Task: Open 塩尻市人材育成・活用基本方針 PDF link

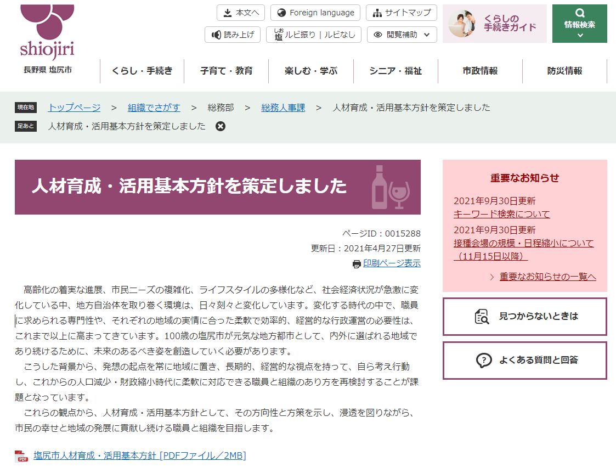Action: point(139,455)
